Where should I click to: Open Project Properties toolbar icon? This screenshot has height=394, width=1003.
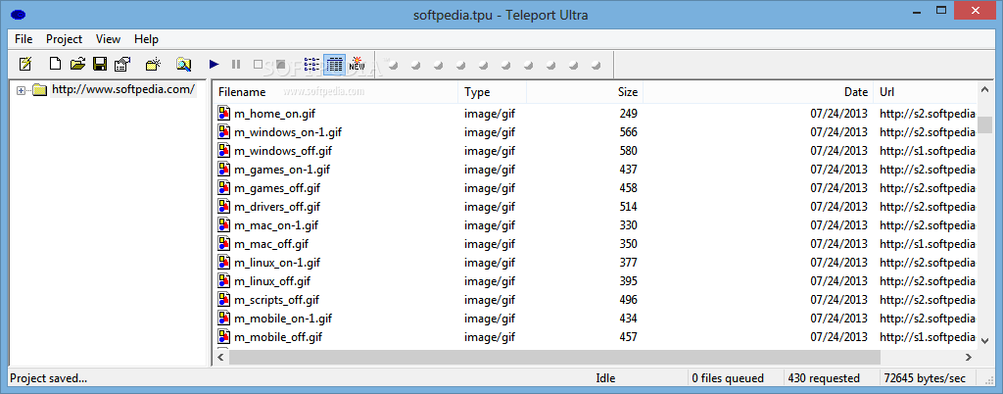point(121,64)
